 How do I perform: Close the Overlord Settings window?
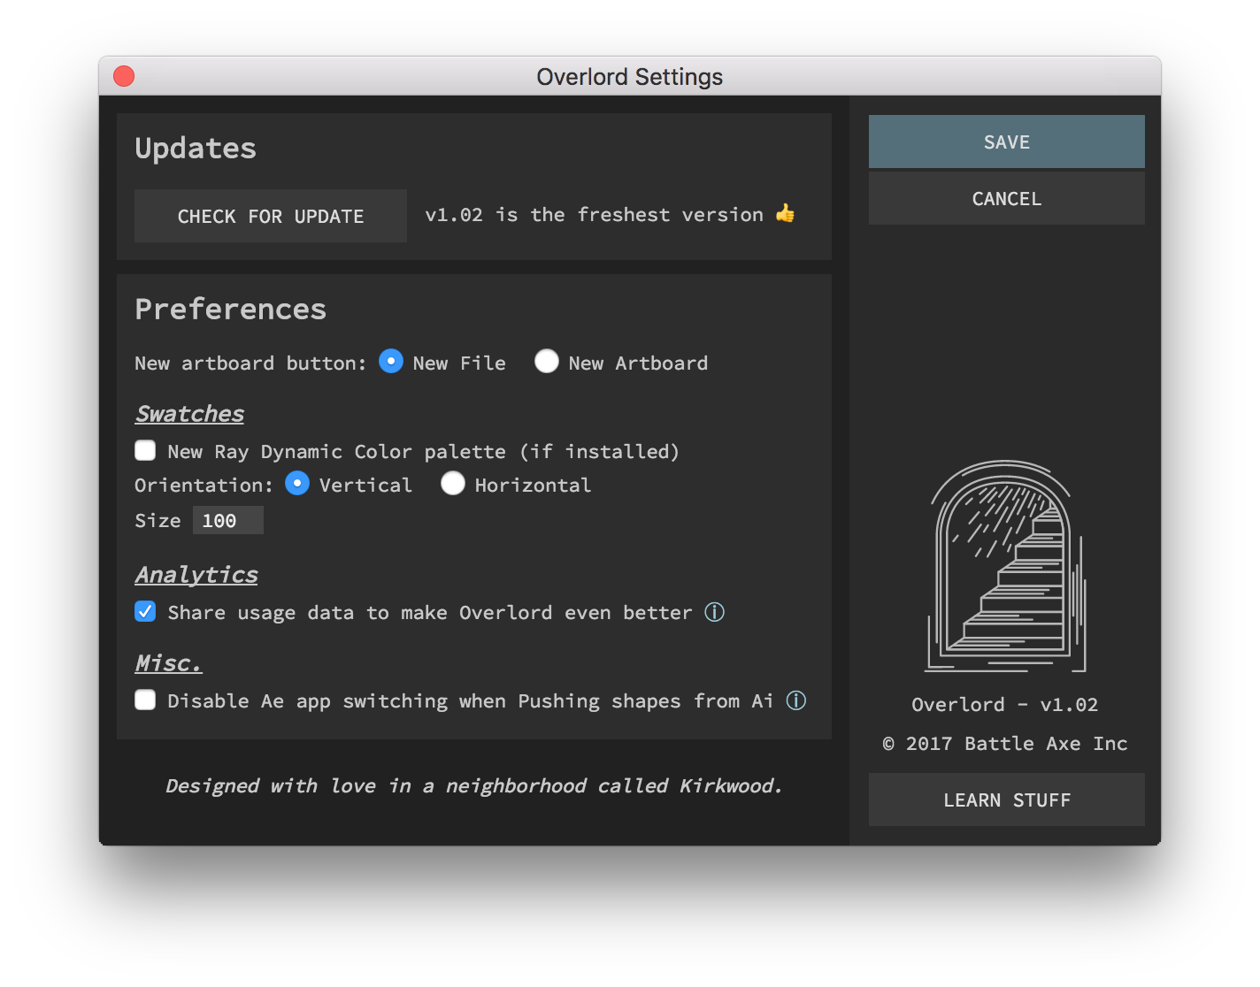click(x=124, y=76)
